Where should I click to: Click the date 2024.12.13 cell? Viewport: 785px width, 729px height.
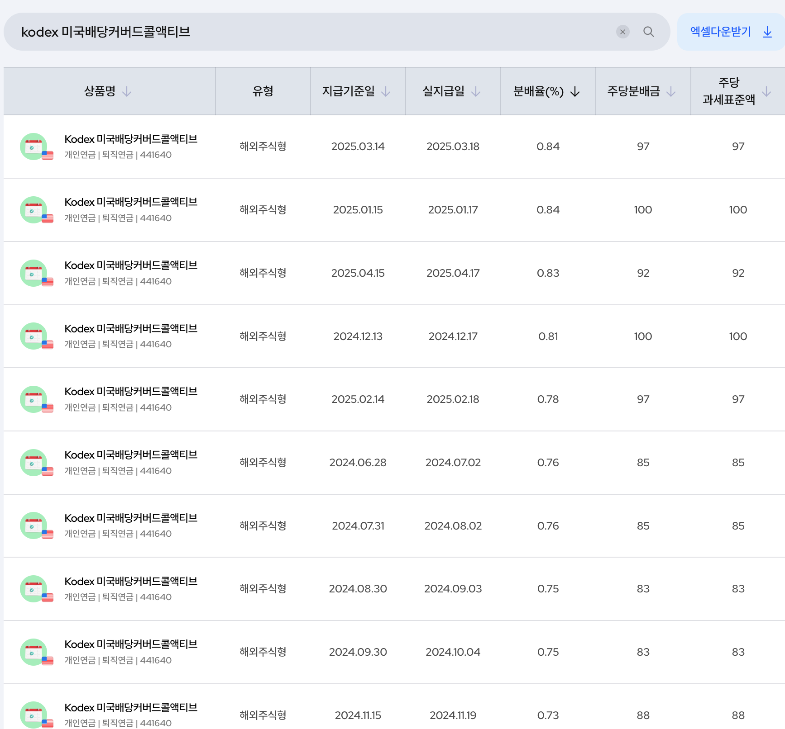point(358,336)
